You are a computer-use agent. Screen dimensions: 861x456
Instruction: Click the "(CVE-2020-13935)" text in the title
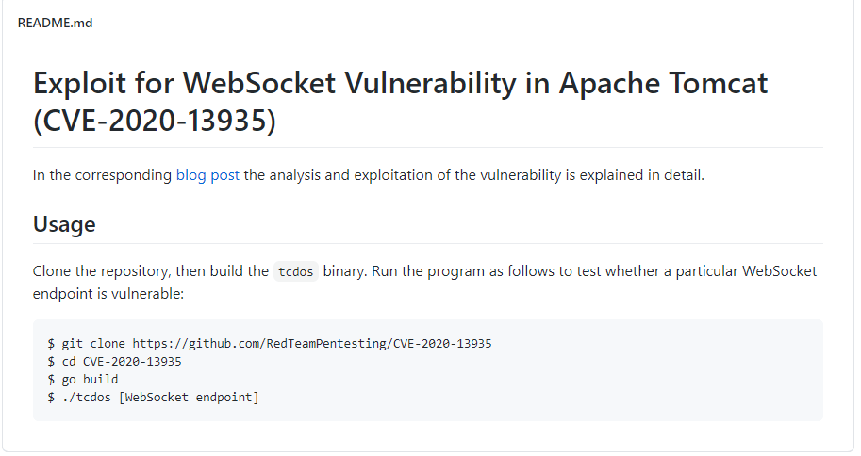tap(154, 121)
